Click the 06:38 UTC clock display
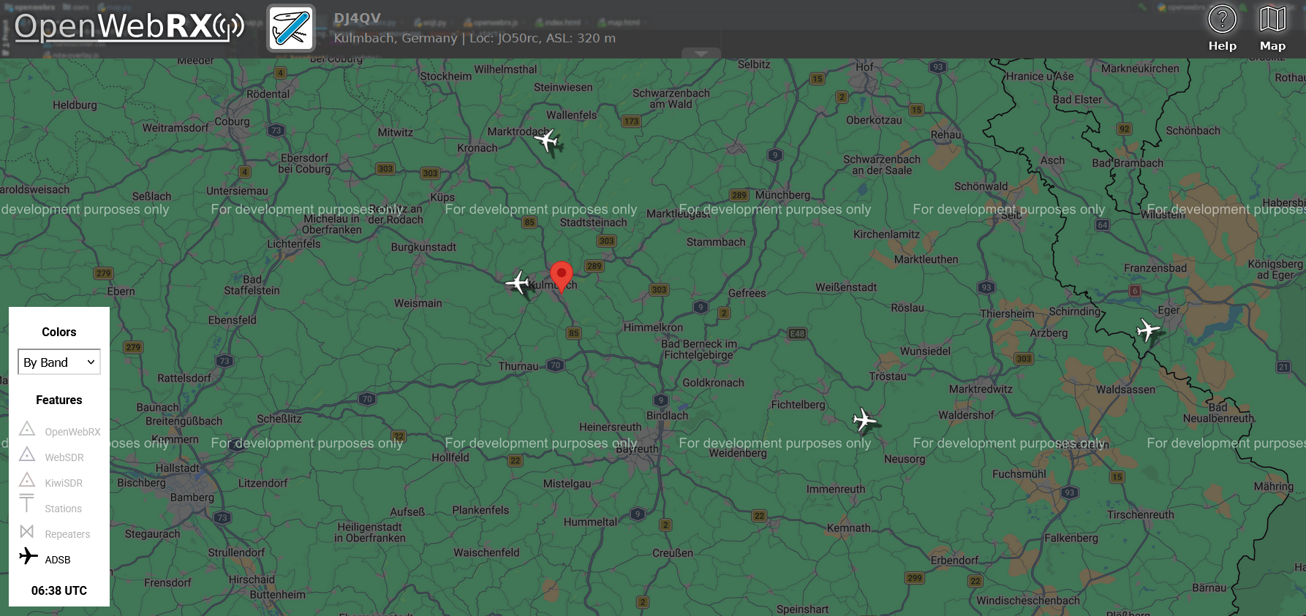 click(x=59, y=590)
